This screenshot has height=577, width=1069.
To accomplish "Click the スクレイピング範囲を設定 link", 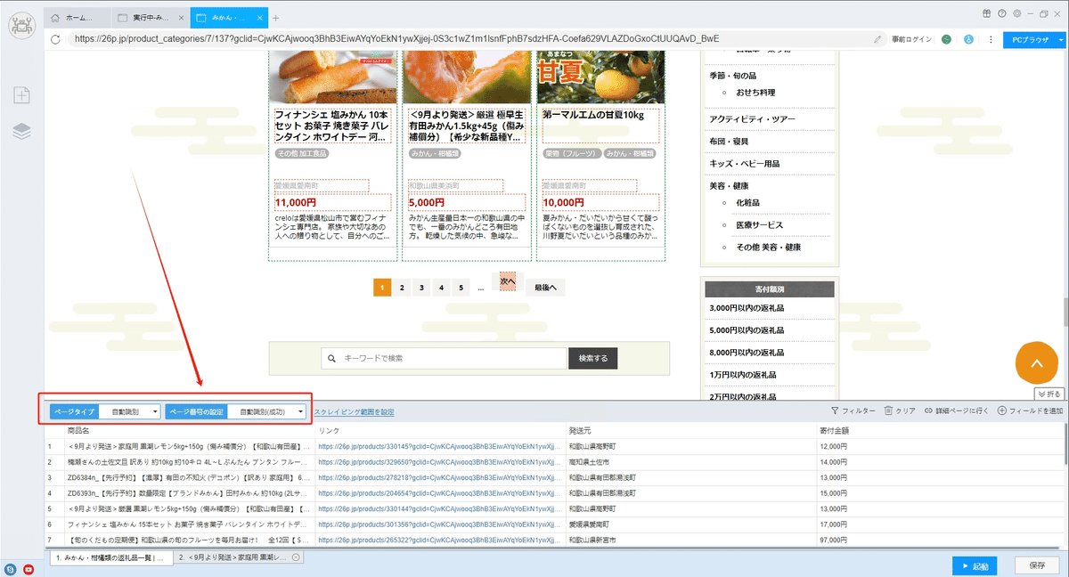I will point(354,412).
